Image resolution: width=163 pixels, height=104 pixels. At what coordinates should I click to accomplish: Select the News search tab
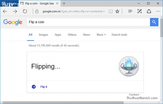pyautogui.click(x=87, y=35)
